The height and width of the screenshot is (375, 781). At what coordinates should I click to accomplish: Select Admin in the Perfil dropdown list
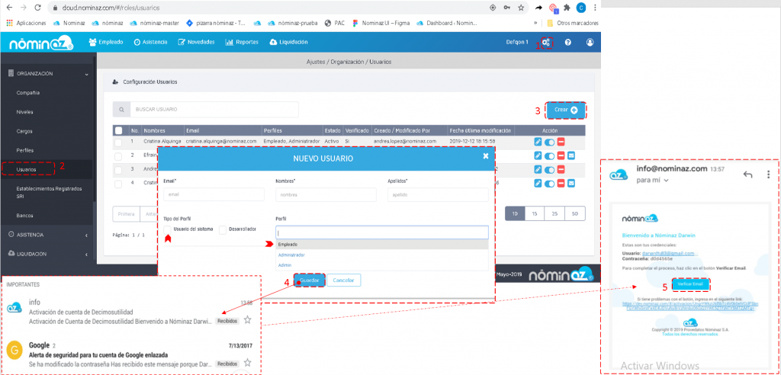coord(382,265)
